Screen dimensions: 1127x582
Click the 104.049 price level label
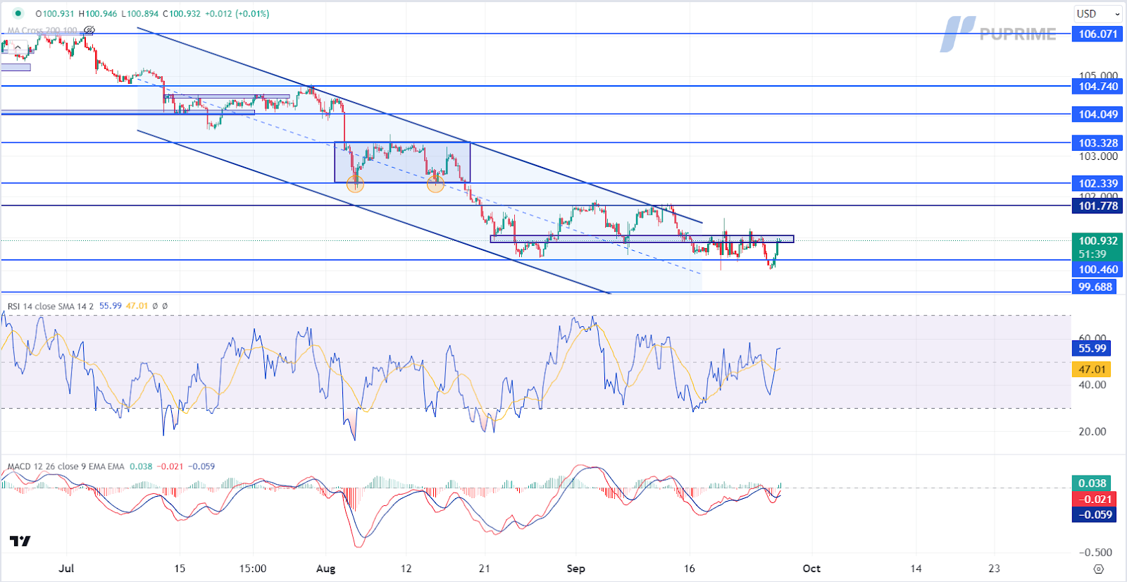pyautogui.click(x=1097, y=114)
